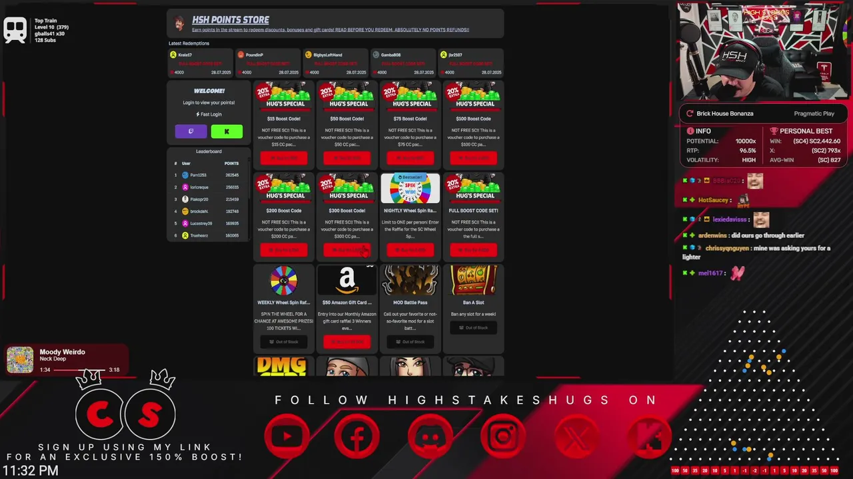Viewport: 853px width, 479px height.
Task: Click Truehearz's avatar in leaderboard
Action: tap(185, 236)
